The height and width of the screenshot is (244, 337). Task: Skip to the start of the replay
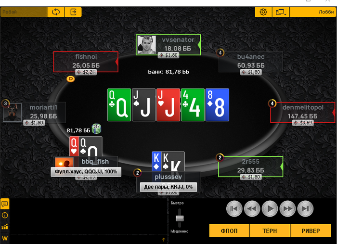(234, 208)
